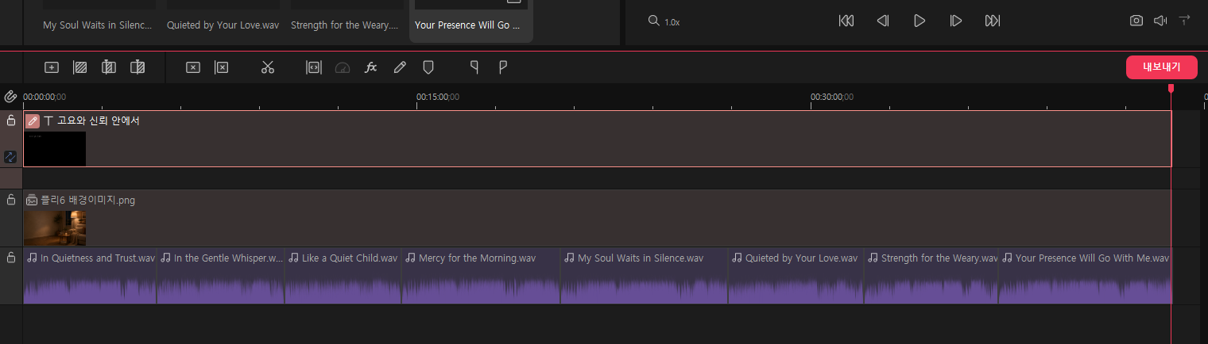Select the scissors split tool
Image resolution: width=1208 pixels, height=344 pixels.
(267, 67)
